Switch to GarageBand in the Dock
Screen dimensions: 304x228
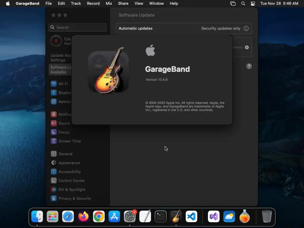[x=176, y=216]
